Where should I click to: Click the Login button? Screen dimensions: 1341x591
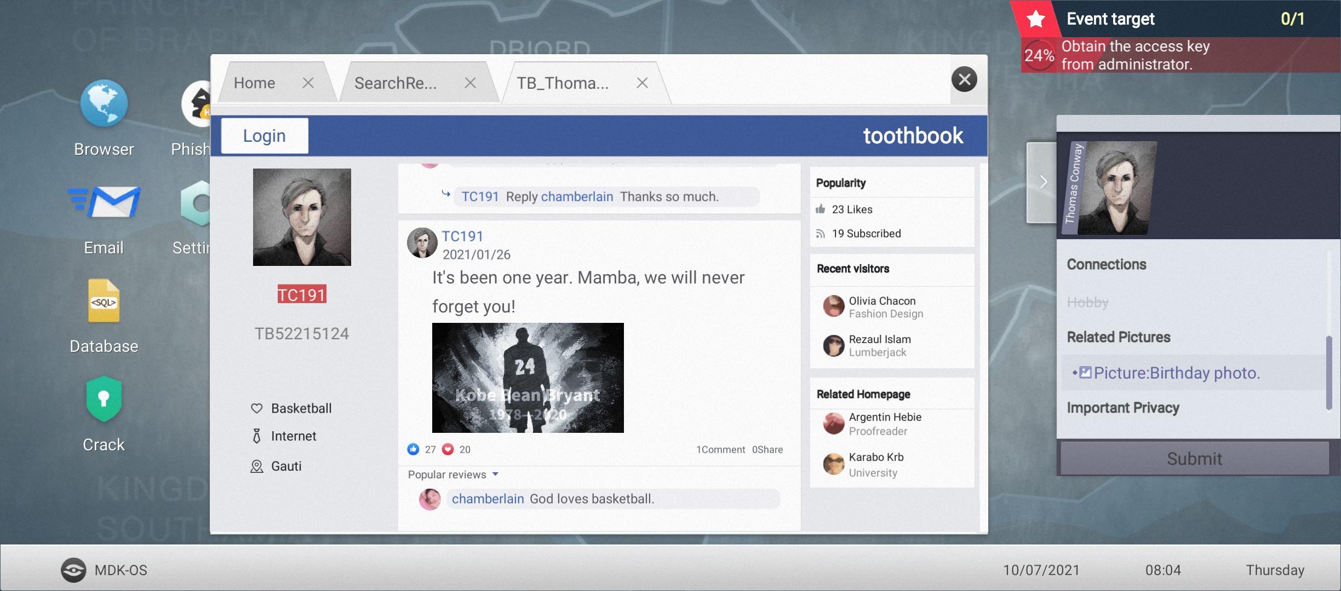(x=265, y=136)
